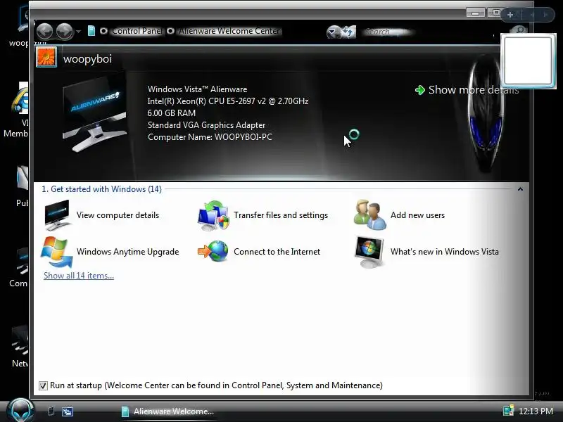Open Show all 14 items link
This screenshot has height=422, width=563.
click(x=79, y=276)
